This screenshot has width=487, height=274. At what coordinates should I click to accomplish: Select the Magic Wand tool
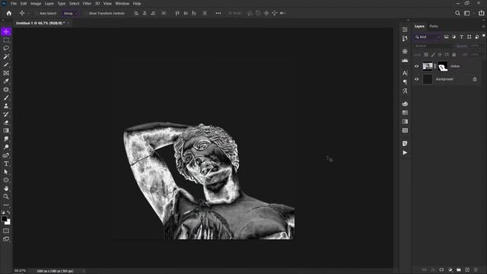tap(6, 56)
